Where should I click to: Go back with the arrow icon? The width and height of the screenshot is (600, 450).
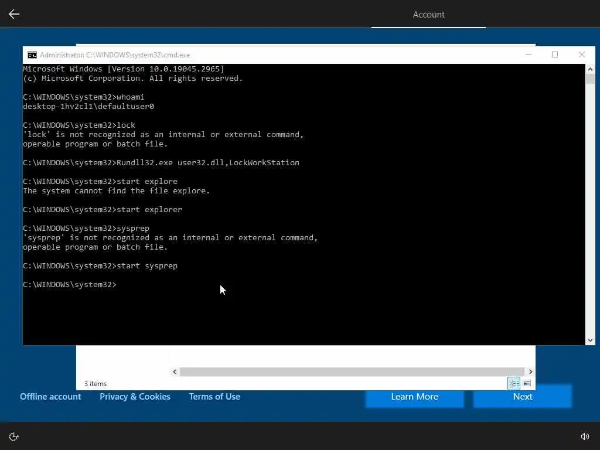pos(14,14)
